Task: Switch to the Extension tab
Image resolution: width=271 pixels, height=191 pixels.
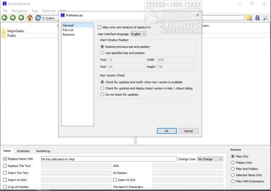Action: (x=23, y=151)
